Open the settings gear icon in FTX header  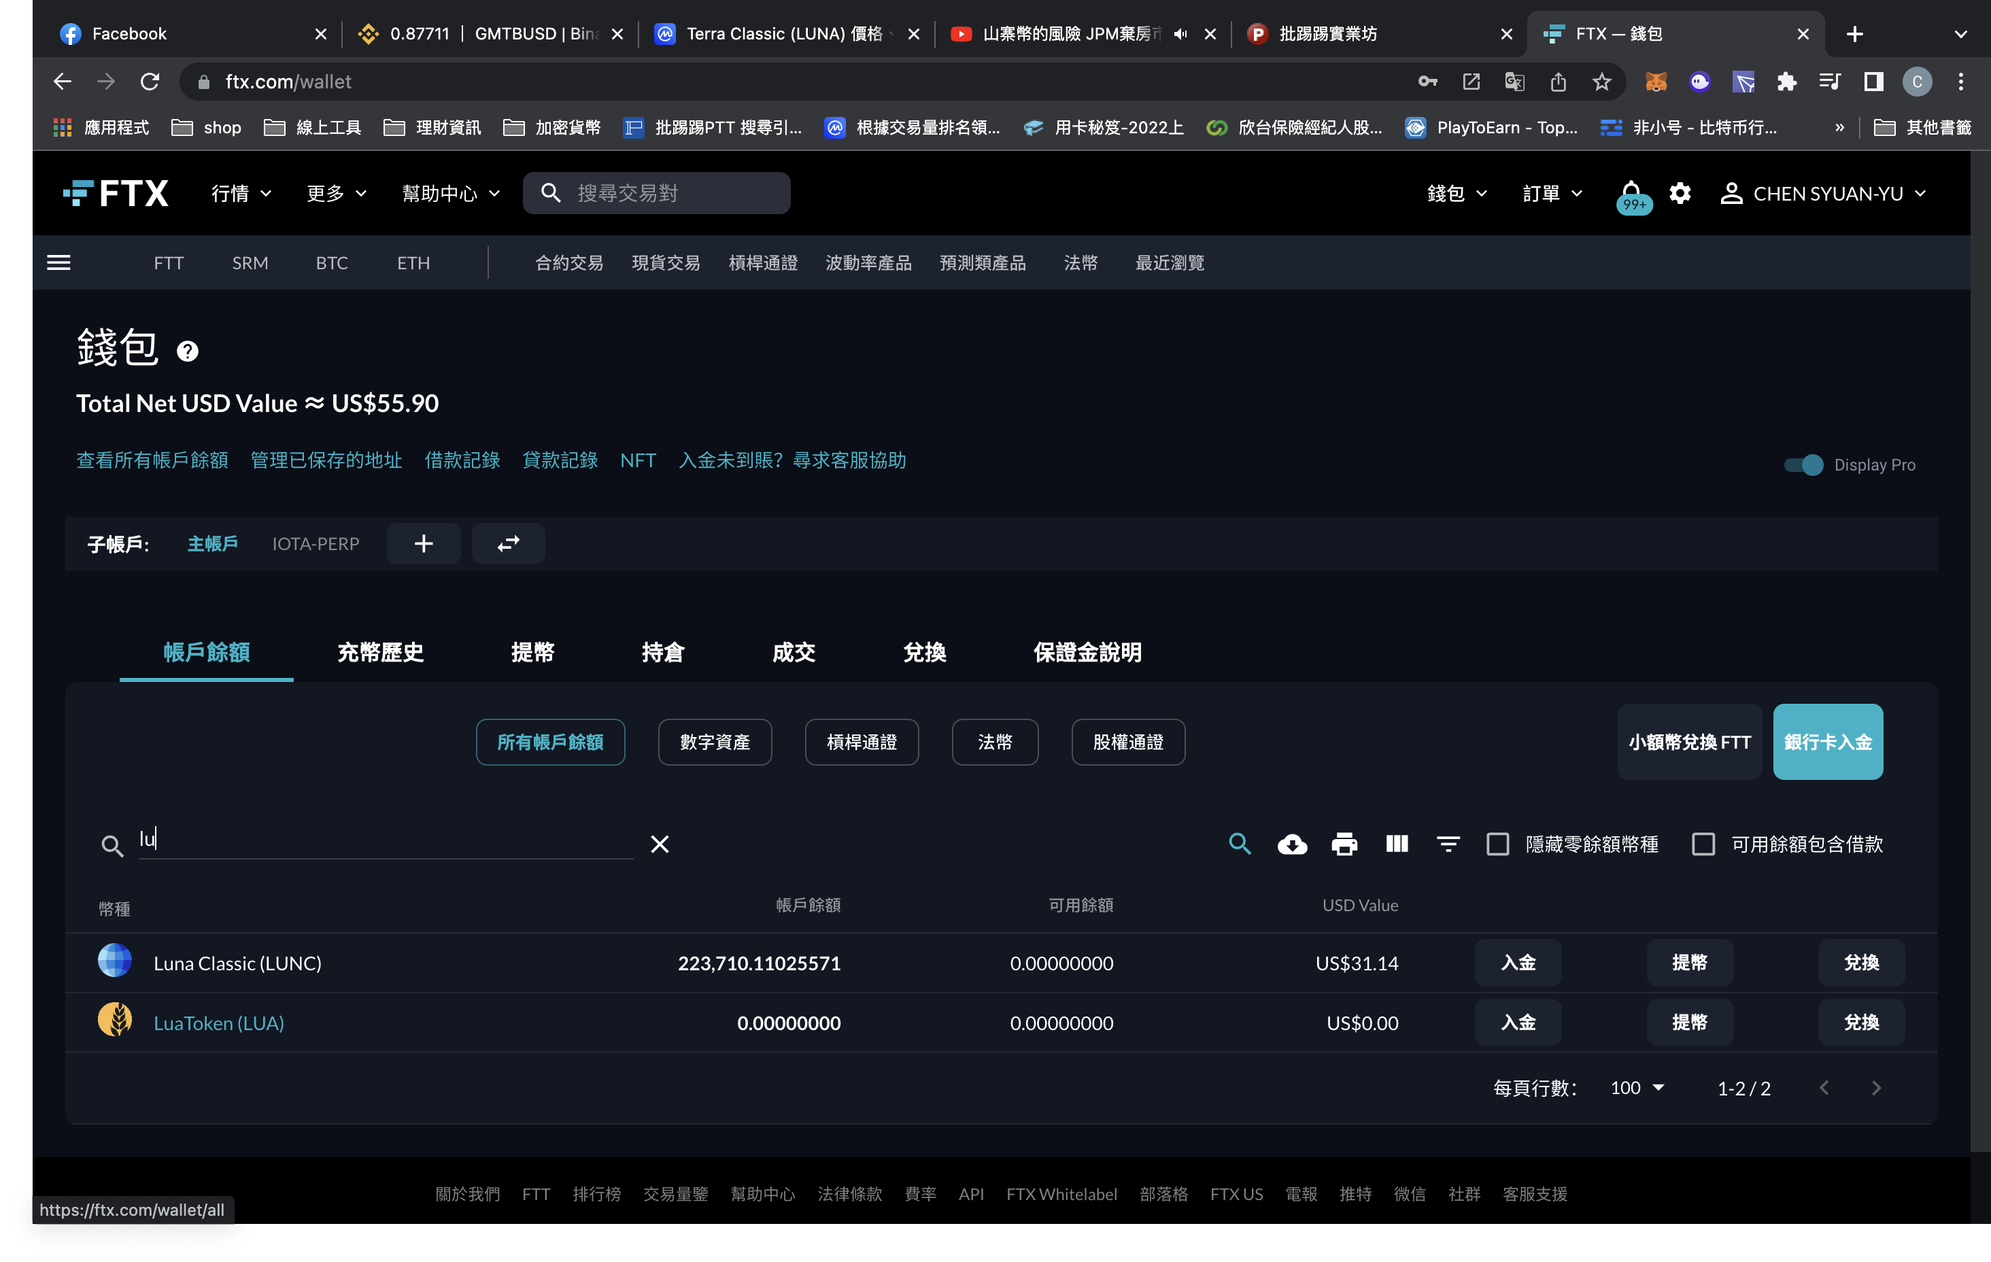[x=1680, y=194]
